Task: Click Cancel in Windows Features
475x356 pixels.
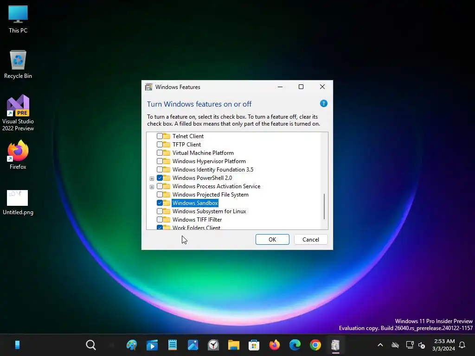Action: [x=311, y=240]
